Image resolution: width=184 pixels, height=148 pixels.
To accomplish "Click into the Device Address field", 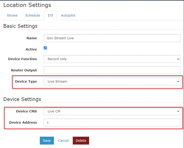I will click(x=112, y=123).
